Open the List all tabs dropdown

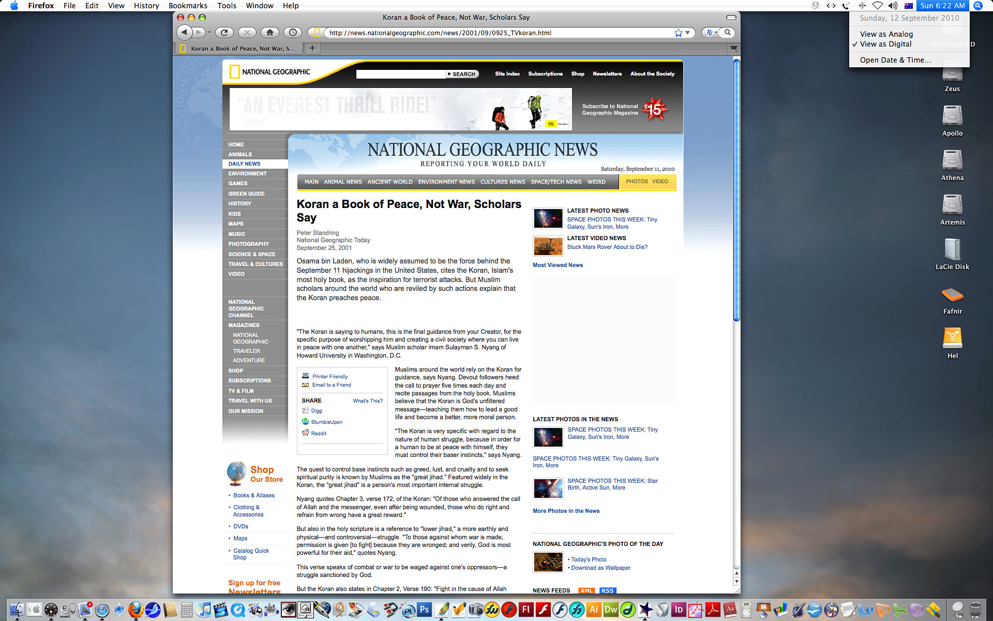[733, 48]
